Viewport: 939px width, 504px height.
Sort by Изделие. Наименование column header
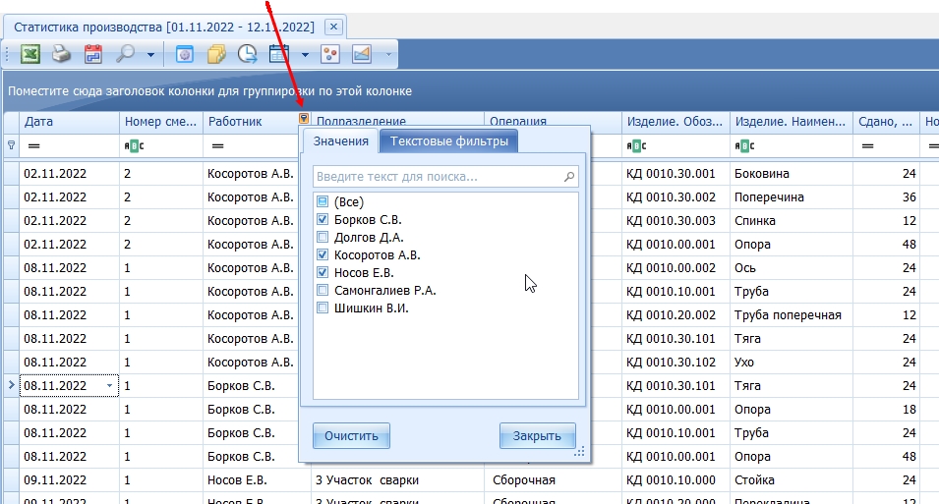click(x=792, y=122)
